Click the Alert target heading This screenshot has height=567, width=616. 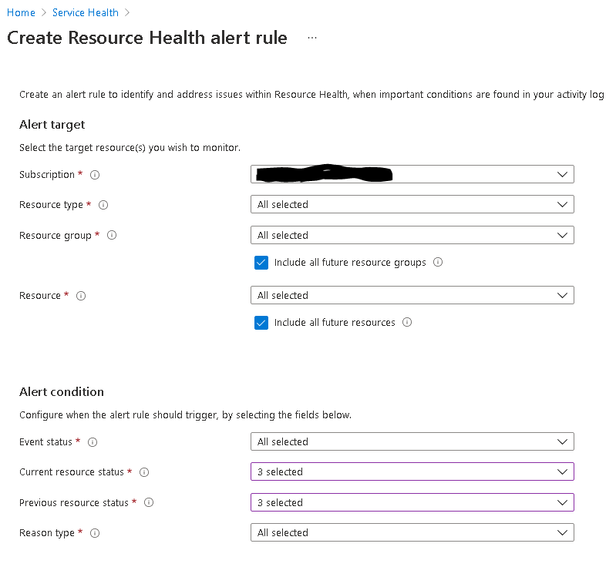point(52,125)
